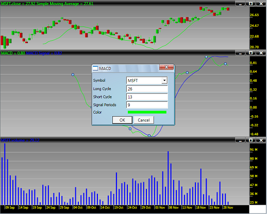The height and width of the screenshot is (214, 267).
Task: Minimize the MSFT volume panel
Action: coord(240,140)
